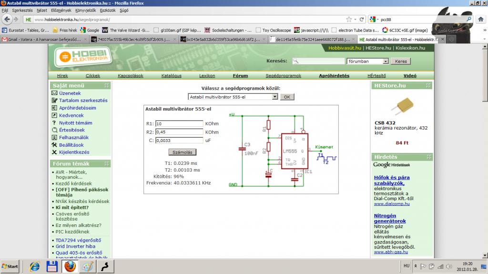Open the paint palette taskbar icon
This screenshot has height=274, width=488.
click(x=88, y=266)
